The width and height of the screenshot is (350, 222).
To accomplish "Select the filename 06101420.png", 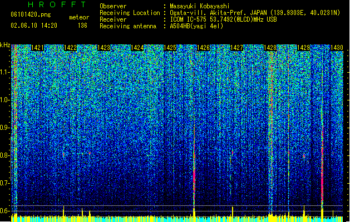I will click(31, 14).
